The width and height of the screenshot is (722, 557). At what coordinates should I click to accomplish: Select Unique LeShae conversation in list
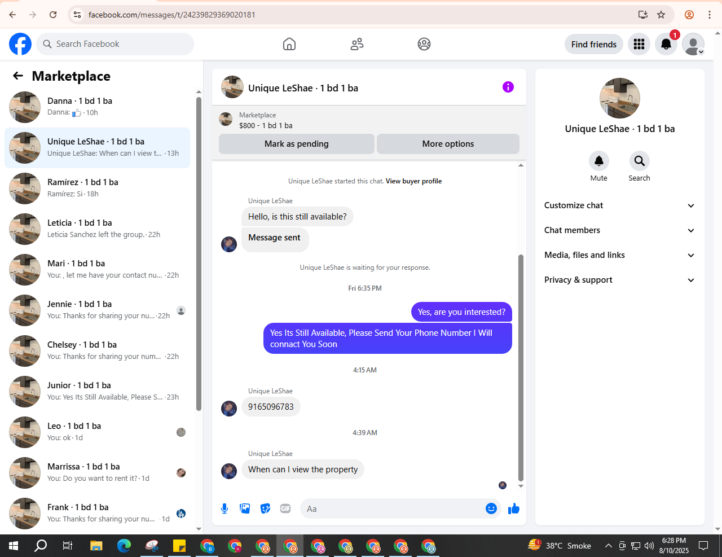(97, 148)
